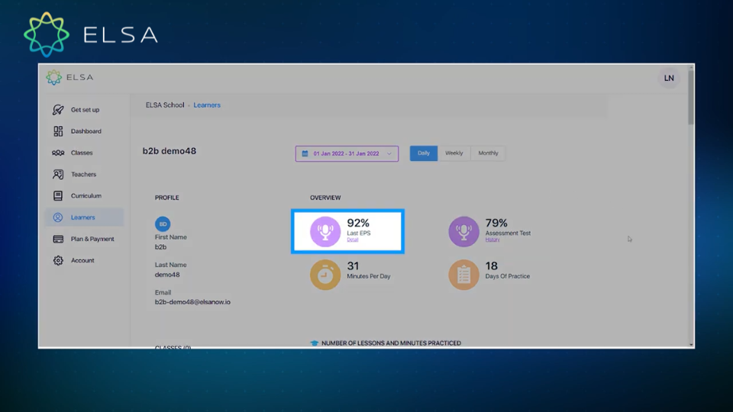Viewport: 733px width, 412px height.
Task: Click the 18 Days Of Practice value
Action: point(491,266)
